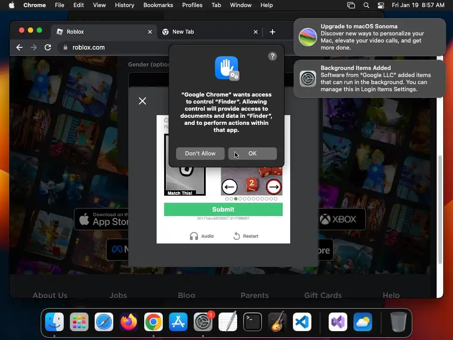Open System Settings from the Dock

click(x=203, y=322)
